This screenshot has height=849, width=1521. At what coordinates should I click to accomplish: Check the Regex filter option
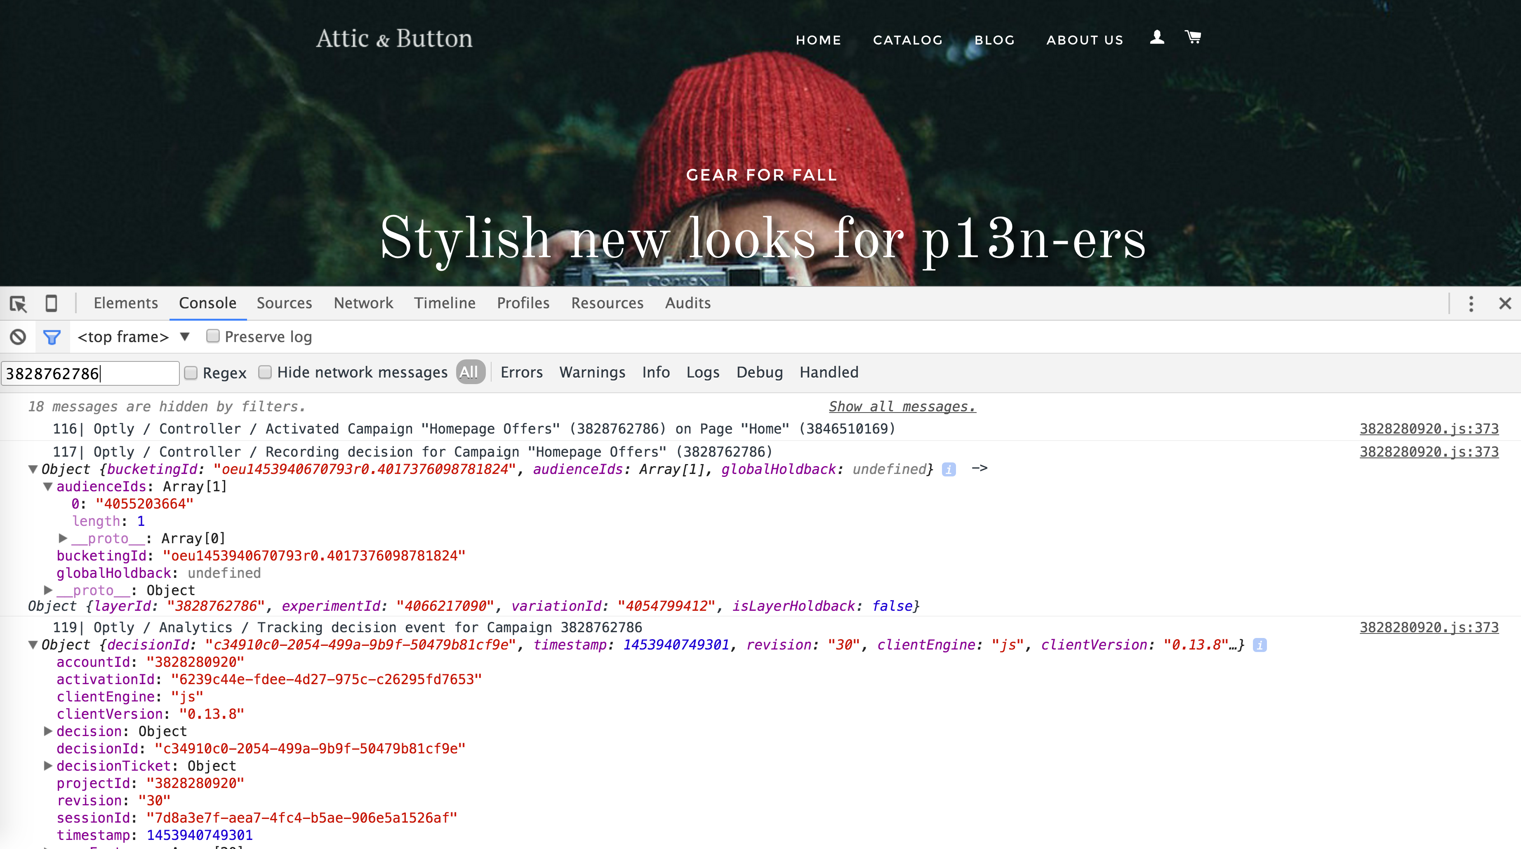[x=191, y=373]
